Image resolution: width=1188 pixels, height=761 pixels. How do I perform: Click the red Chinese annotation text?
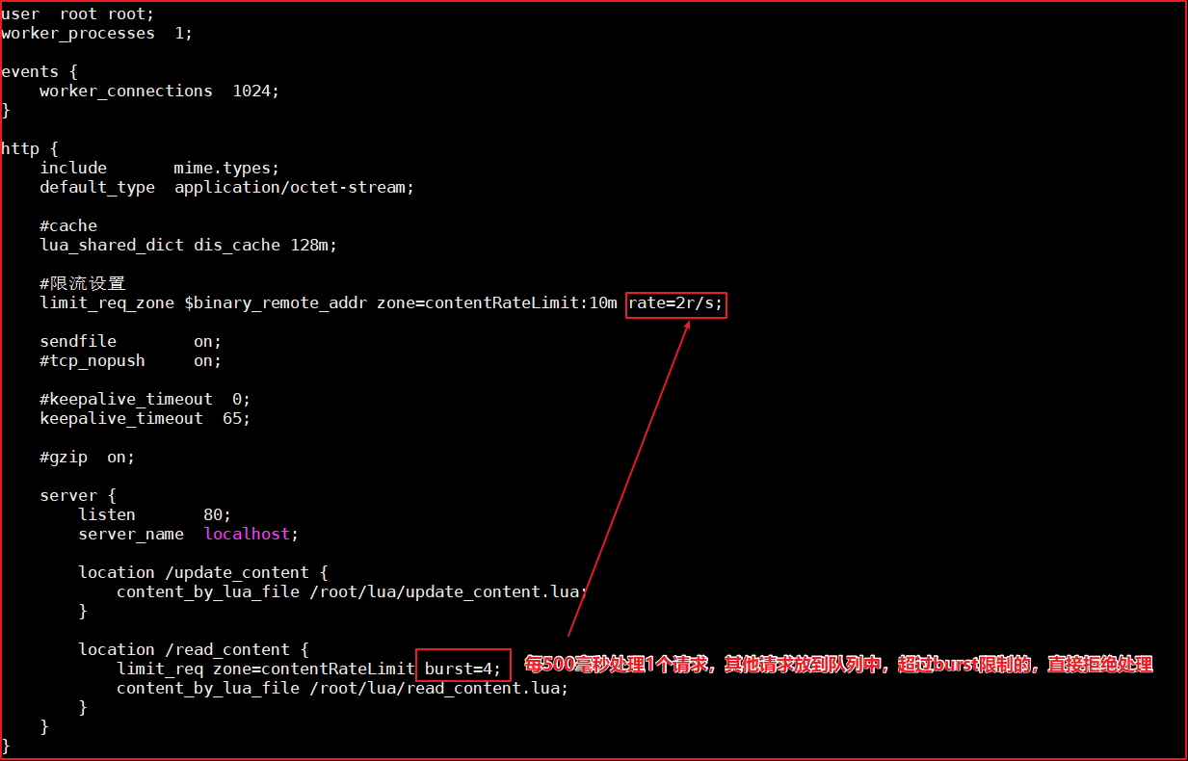tap(837, 665)
